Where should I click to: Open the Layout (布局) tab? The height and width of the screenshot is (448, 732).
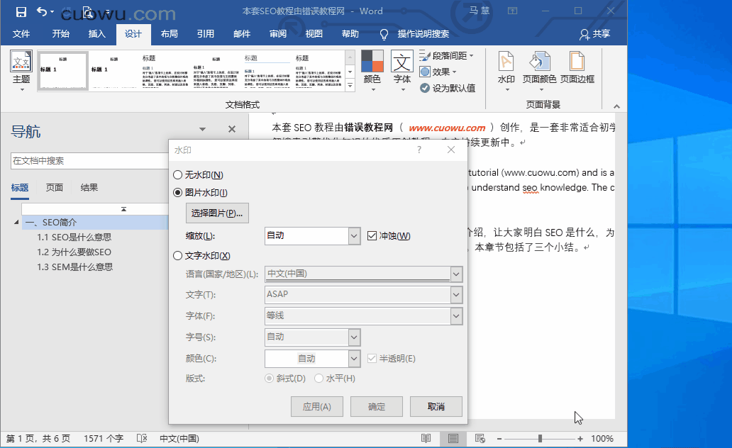[169, 34]
